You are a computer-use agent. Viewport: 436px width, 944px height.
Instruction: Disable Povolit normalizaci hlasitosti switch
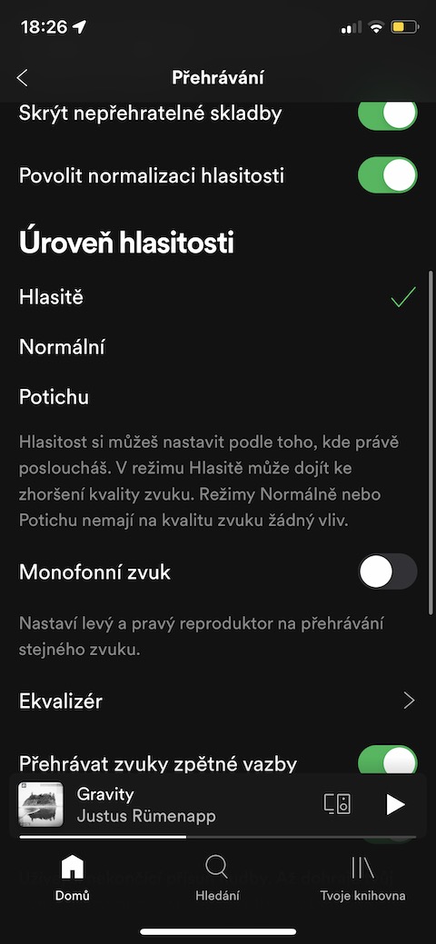pyautogui.click(x=387, y=175)
